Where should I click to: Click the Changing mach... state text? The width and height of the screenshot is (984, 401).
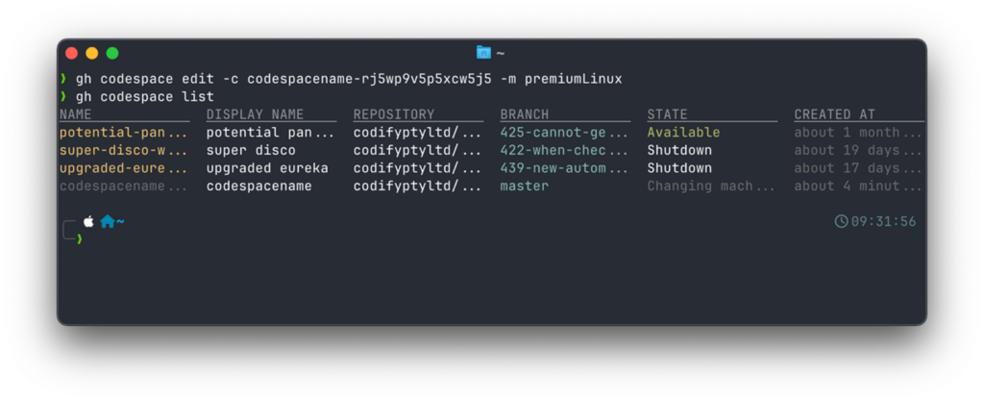tap(711, 186)
